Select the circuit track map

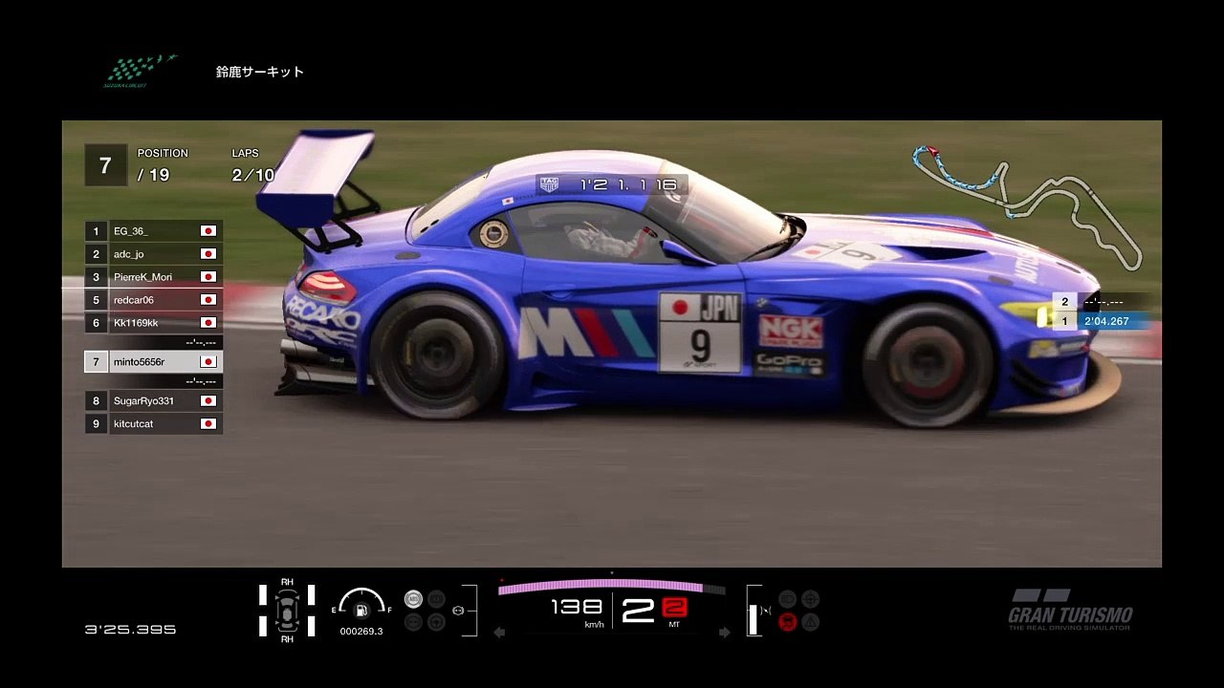1027,207
